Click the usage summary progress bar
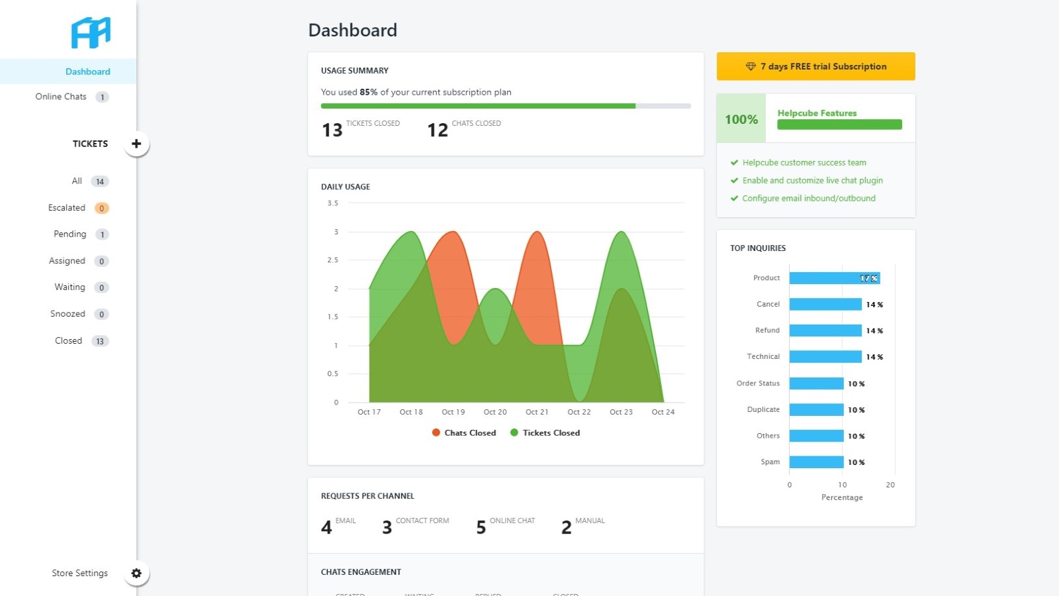 click(x=506, y=106)
